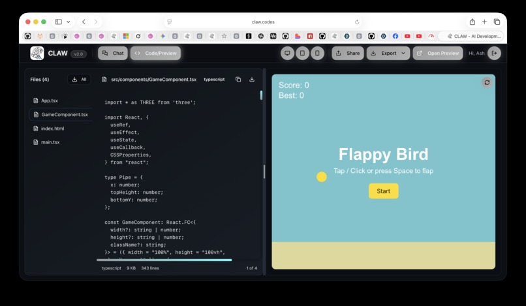Open the Facebook bookmark icon

coord(395,37)
